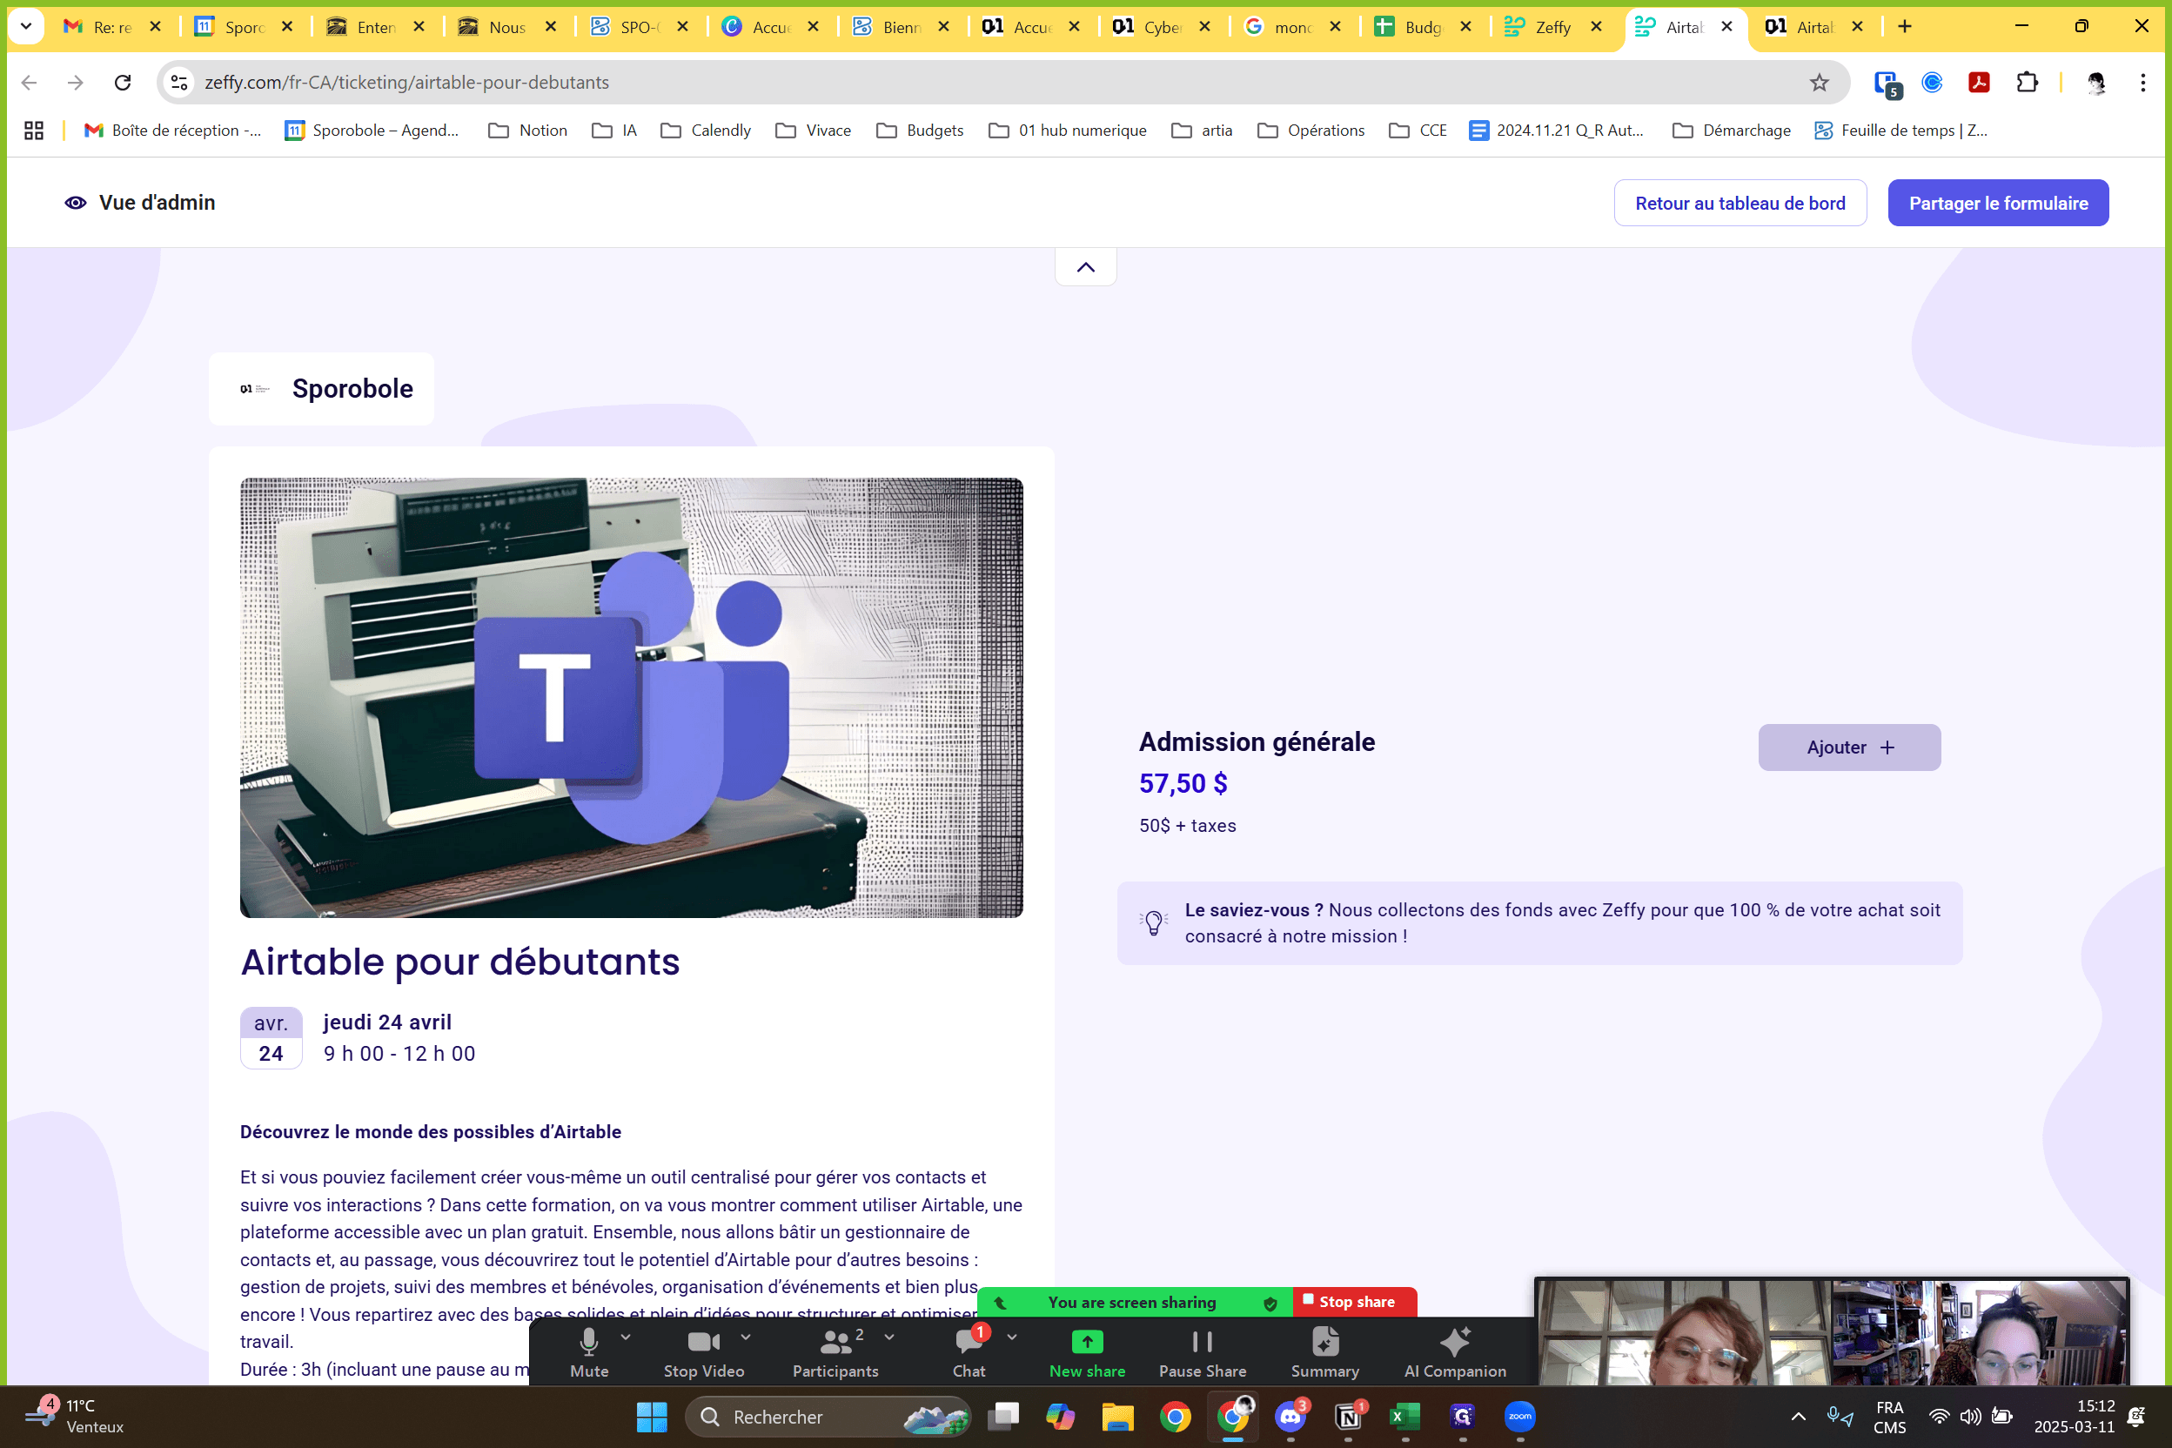Add a ticket with Ajouter button
This screenshot has width=2172, height=1448.
click(1849, 747)
